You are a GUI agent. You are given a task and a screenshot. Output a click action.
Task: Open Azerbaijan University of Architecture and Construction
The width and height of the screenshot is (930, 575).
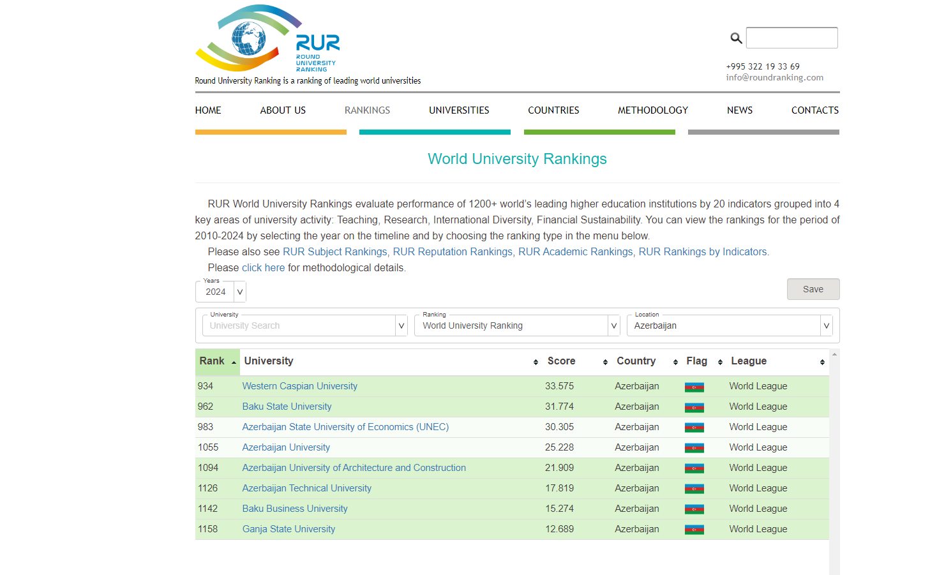(354, 468)
